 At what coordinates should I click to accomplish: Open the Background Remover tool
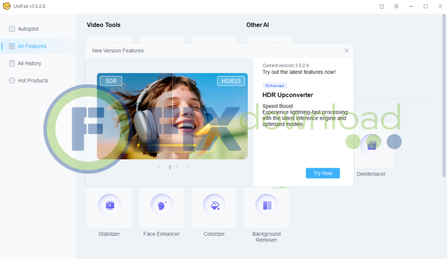[x=266, y=205]
